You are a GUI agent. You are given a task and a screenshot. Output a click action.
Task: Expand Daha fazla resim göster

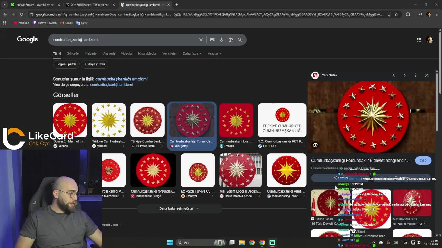pyautogui.click(x=179, y=208)
